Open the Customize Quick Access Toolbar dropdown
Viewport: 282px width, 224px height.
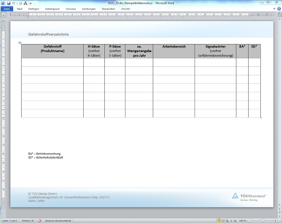pos(31,3)
